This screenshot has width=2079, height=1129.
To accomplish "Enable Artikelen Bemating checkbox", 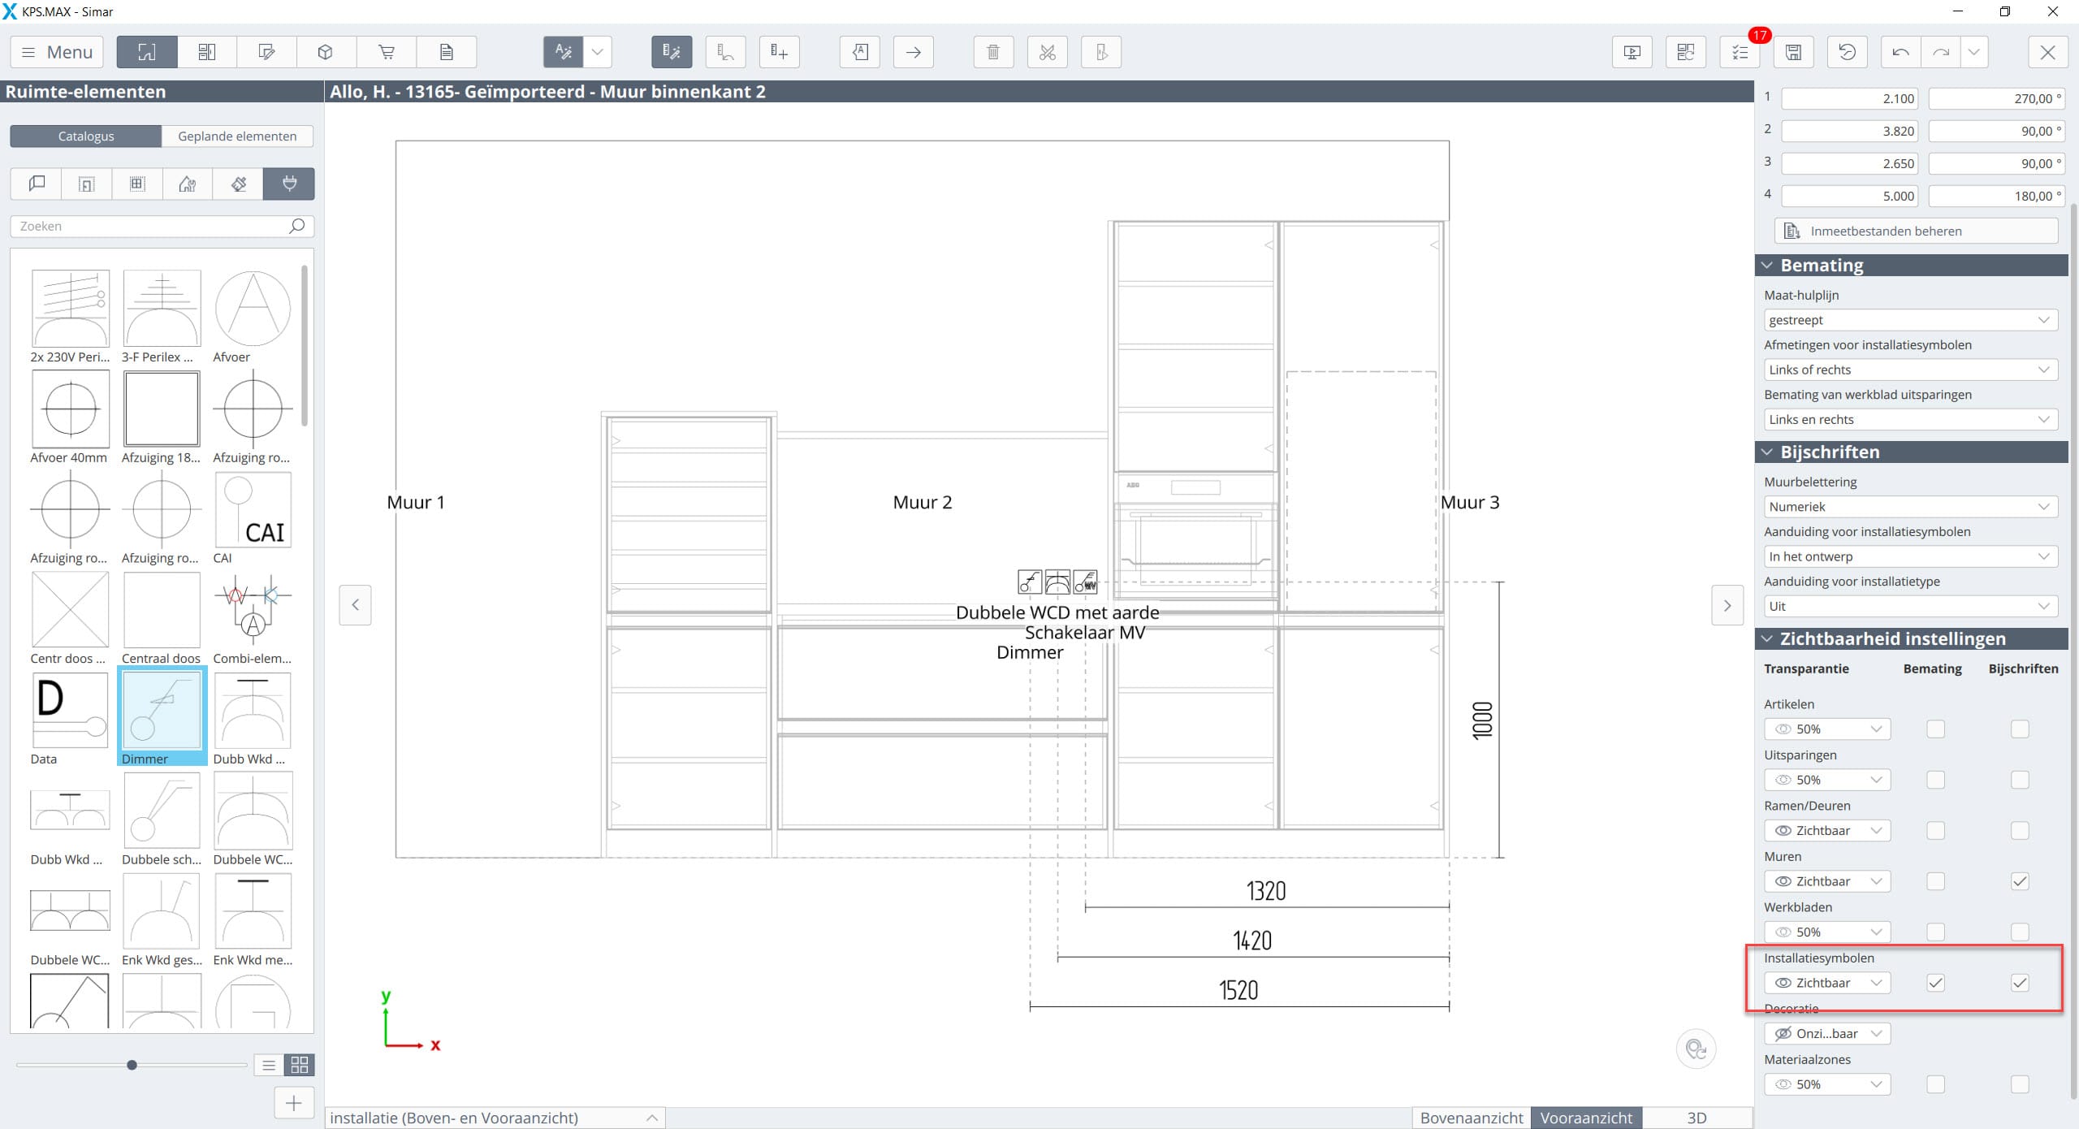I will click(1935, 729).
